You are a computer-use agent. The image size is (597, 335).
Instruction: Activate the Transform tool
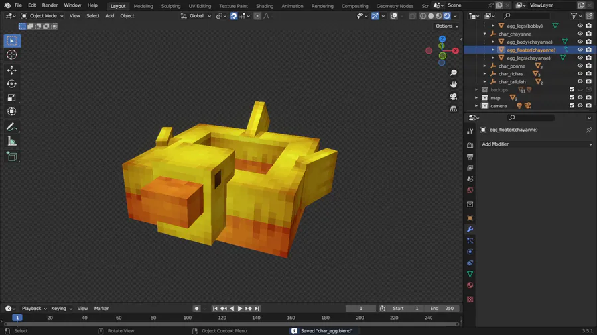pos(12,111)
